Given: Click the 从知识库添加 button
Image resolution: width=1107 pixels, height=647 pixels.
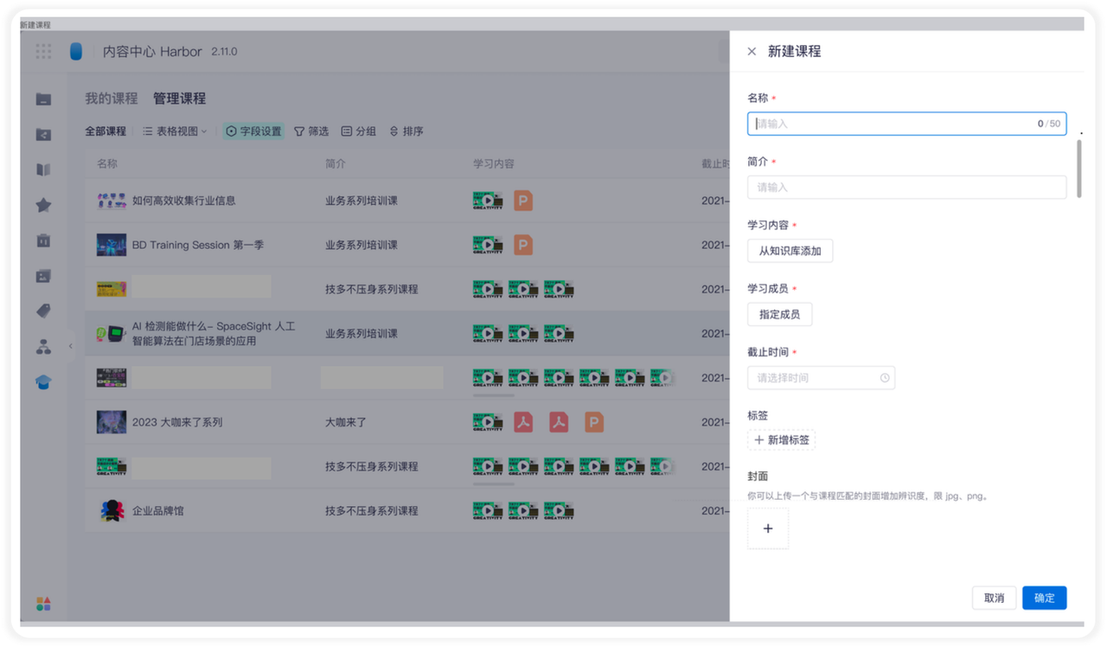Looking at the screenshot, I should pos(790,251).
